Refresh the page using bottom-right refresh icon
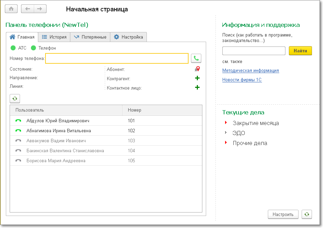The width and height of the screenshot is (323, 228). pos(306,214)
